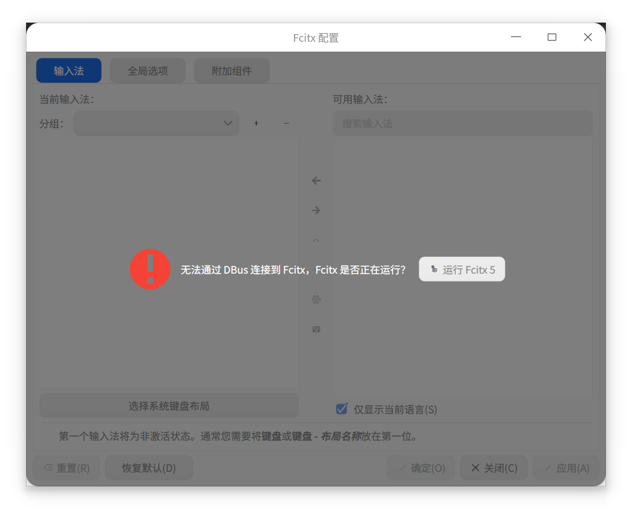Open input method settings via gear icon
Viewport: 632px width, 516px height.
pyautogui.click(x=317, y=300)
